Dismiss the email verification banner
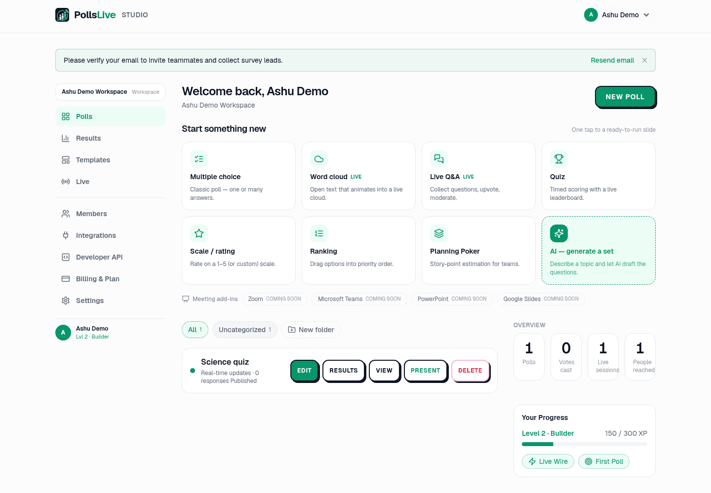This screenshot has height=493, width=711. [644, 60]
